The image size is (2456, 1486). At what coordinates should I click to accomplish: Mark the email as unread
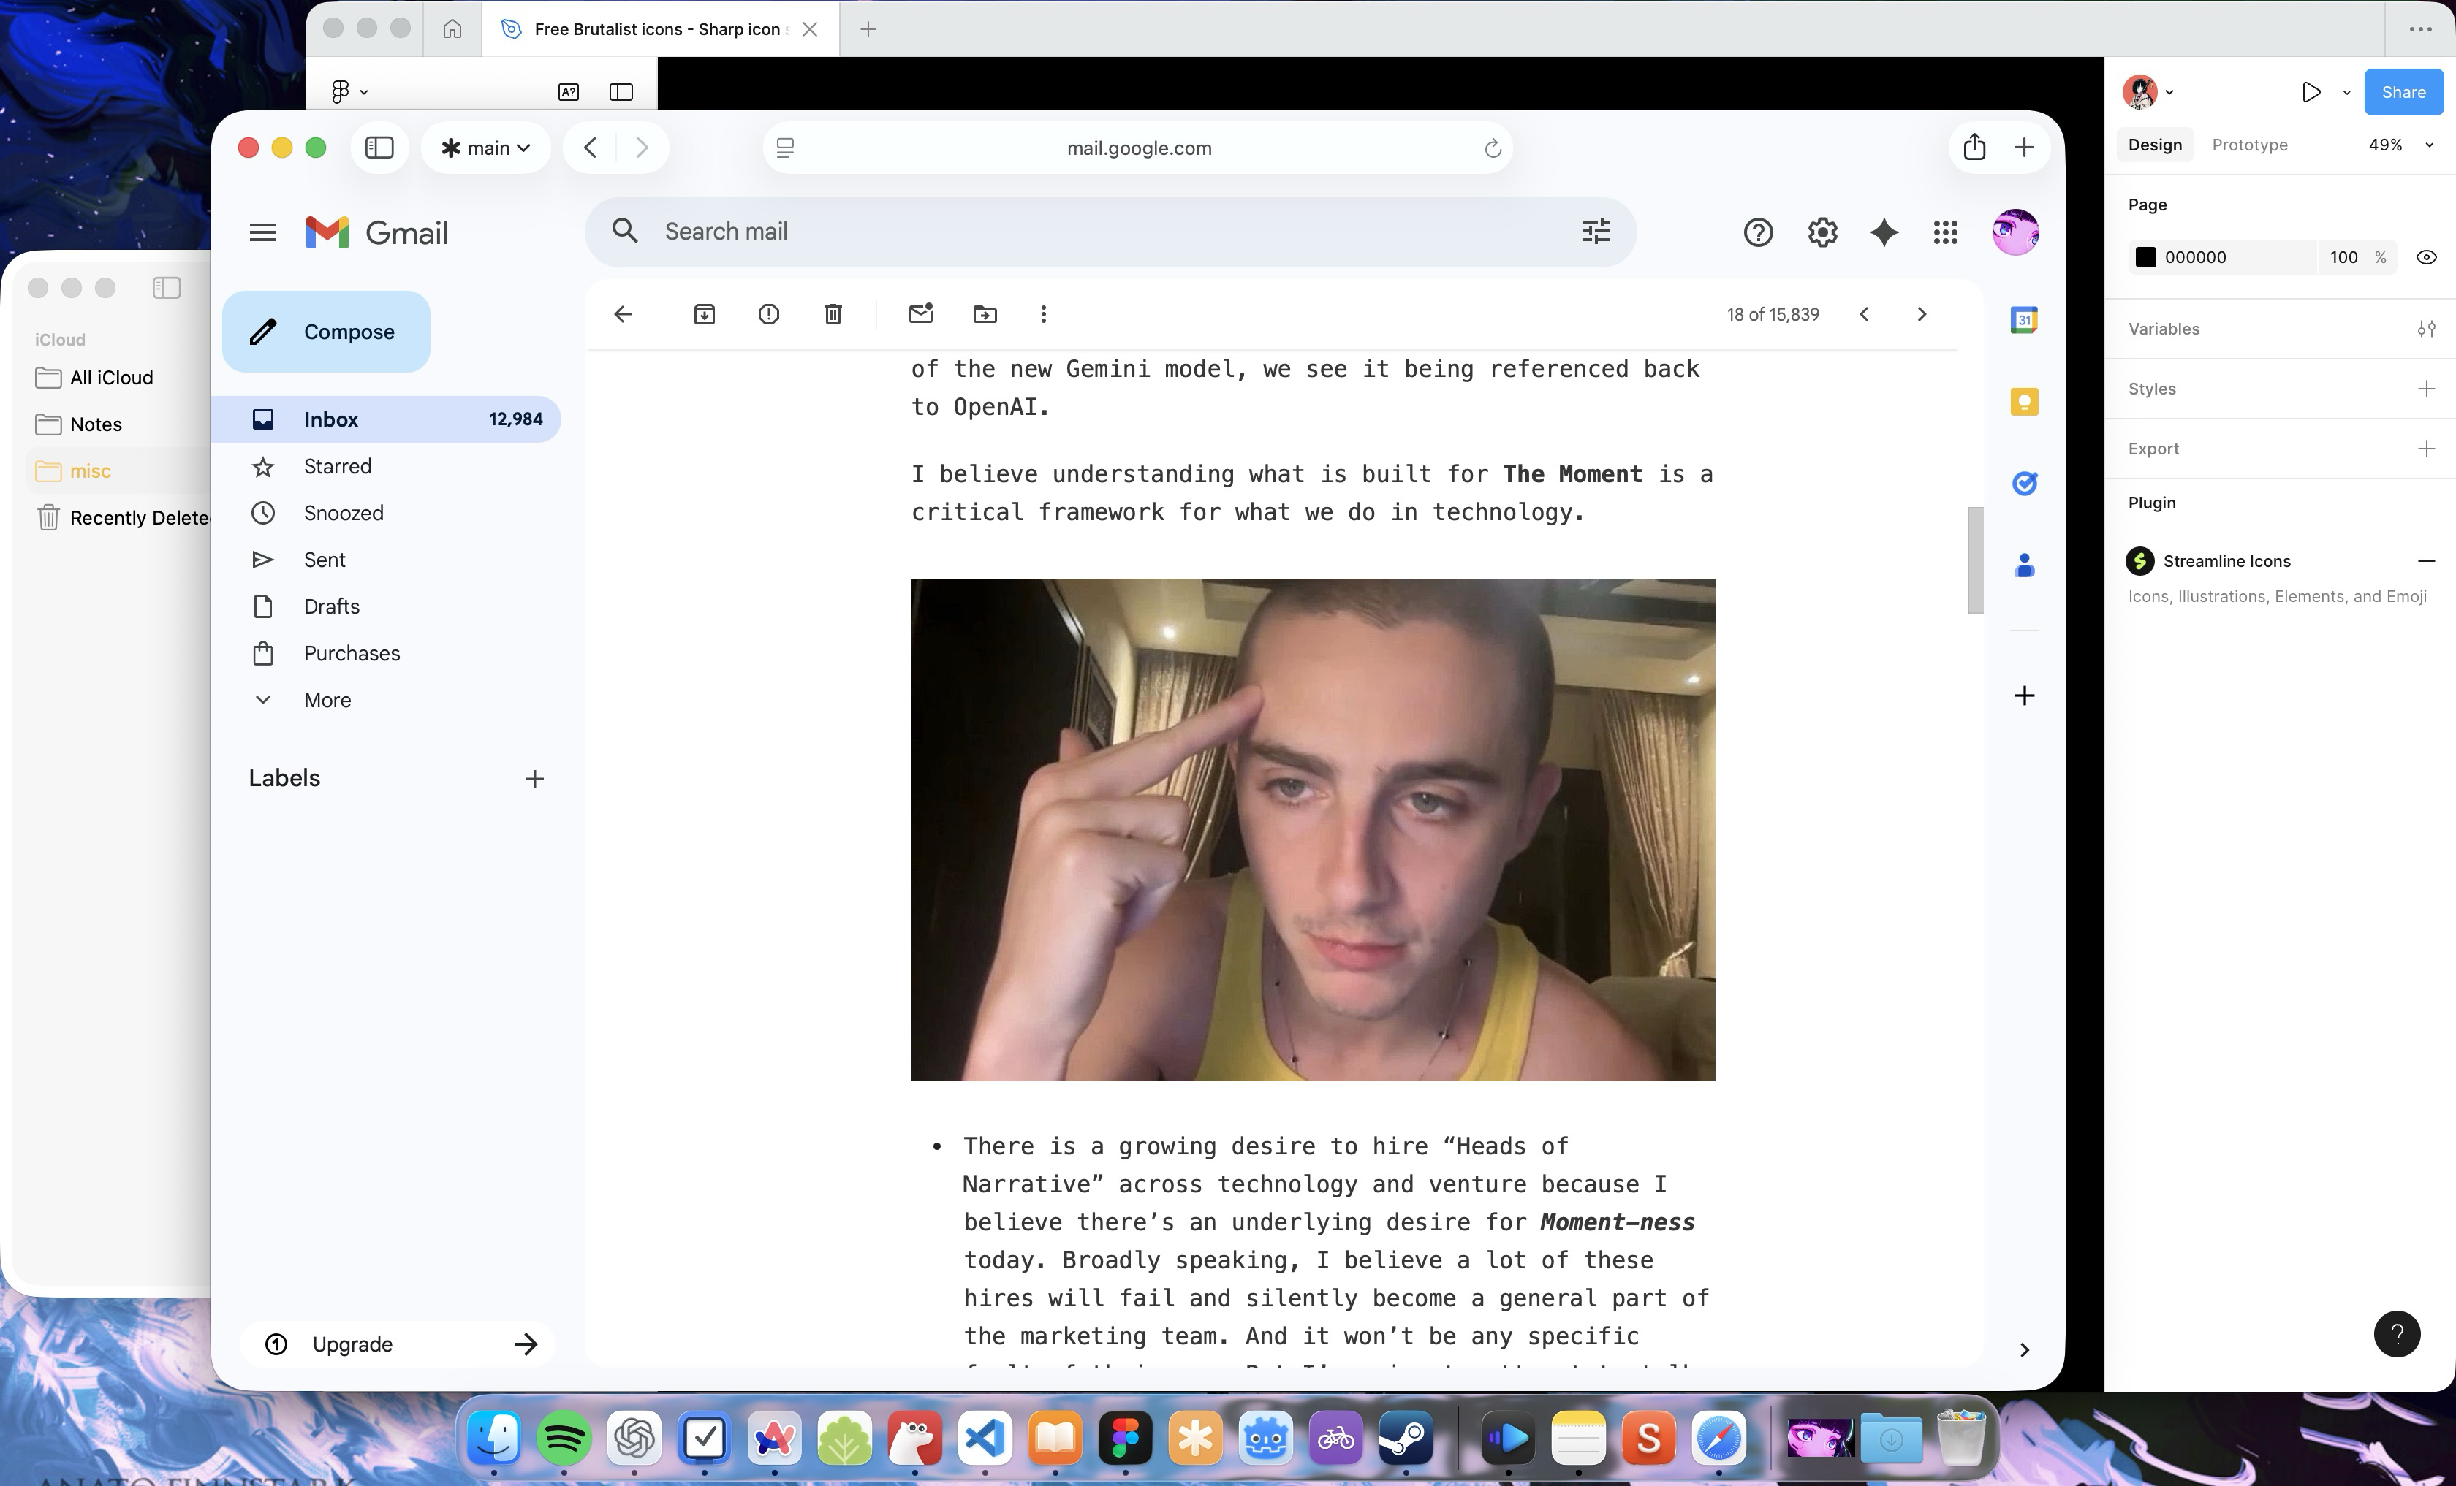click(x=921, y=313)
